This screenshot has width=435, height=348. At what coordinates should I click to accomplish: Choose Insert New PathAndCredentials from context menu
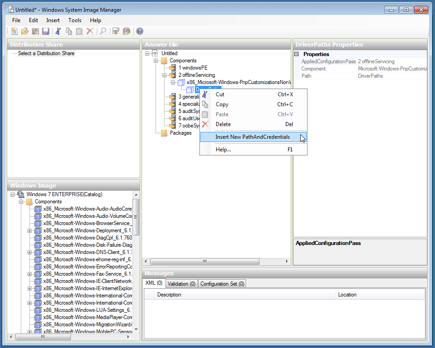pos(253,136)
